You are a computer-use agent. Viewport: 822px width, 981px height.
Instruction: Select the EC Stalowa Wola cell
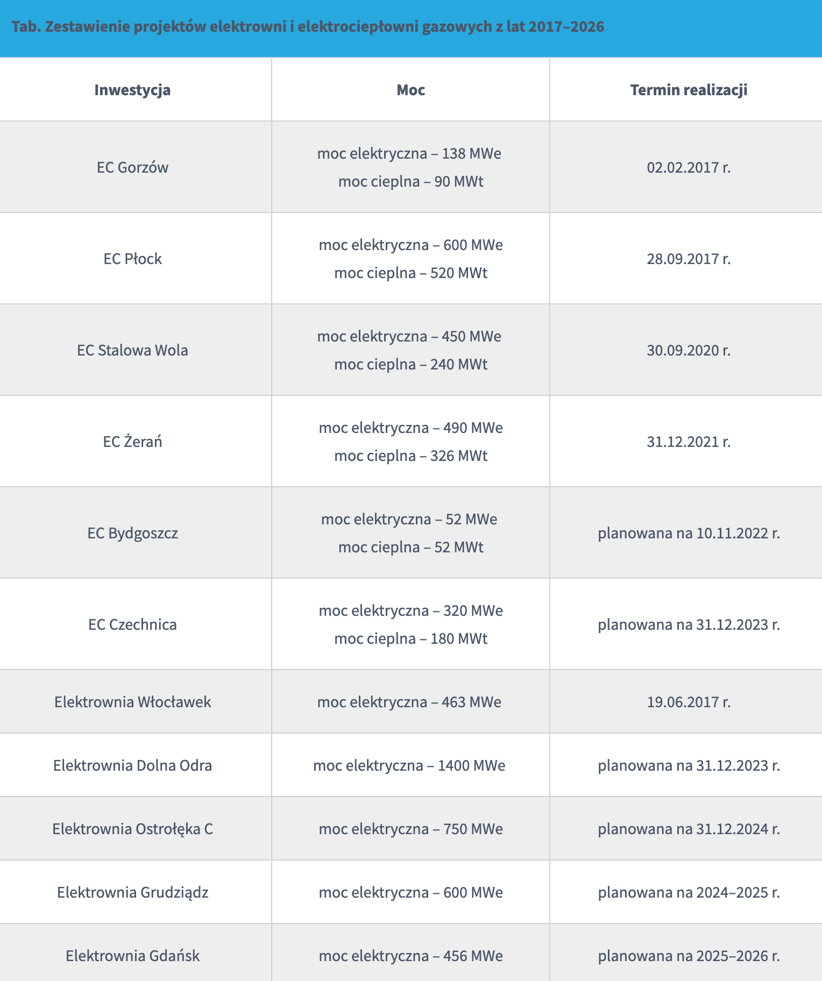[132, 350]
